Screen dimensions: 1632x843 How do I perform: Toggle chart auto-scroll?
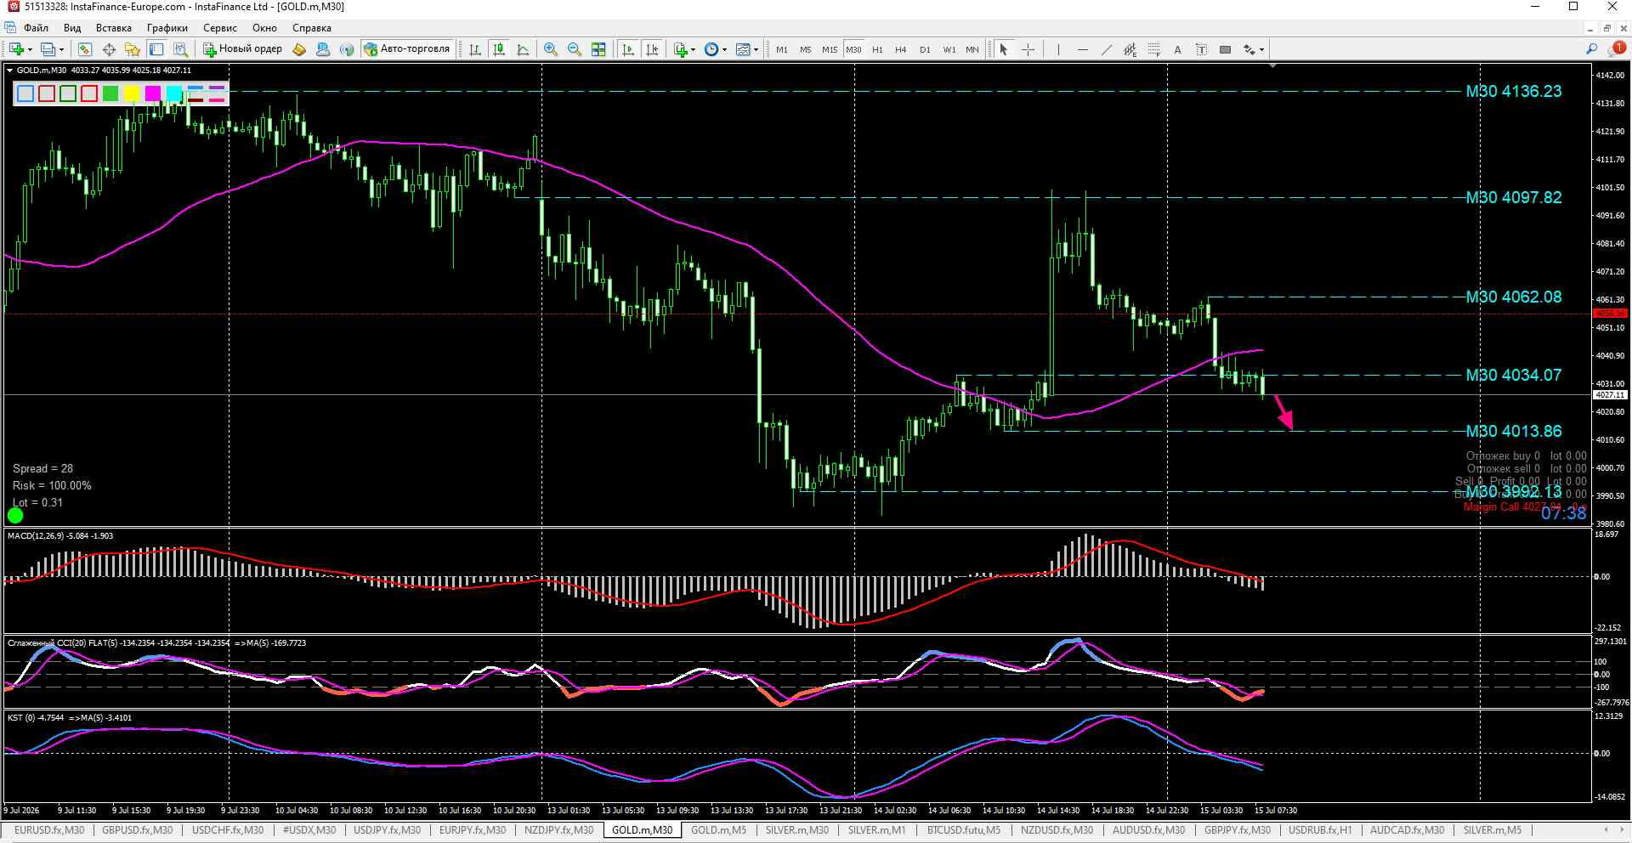pos(628,49)
